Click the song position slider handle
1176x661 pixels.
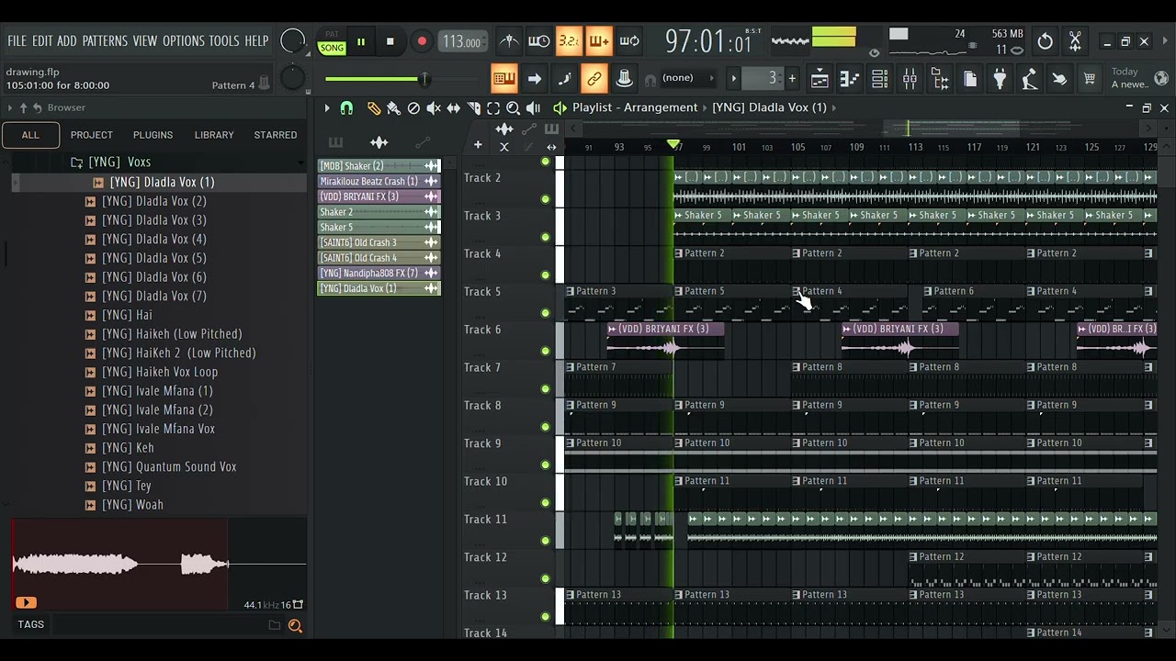[424, 79]
